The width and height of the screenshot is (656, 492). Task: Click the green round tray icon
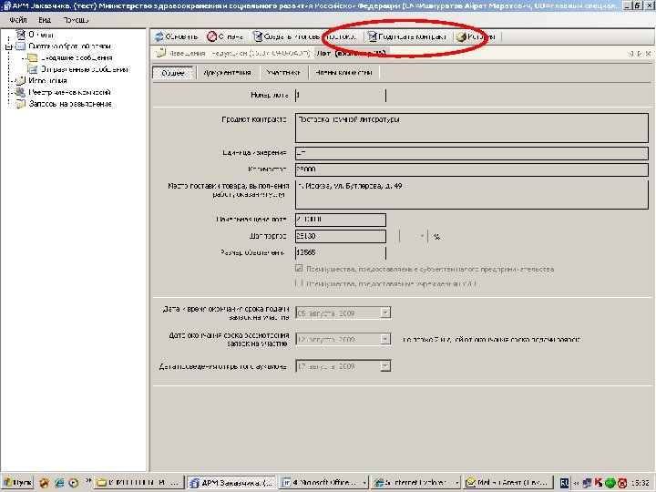[x=610, y=483]
